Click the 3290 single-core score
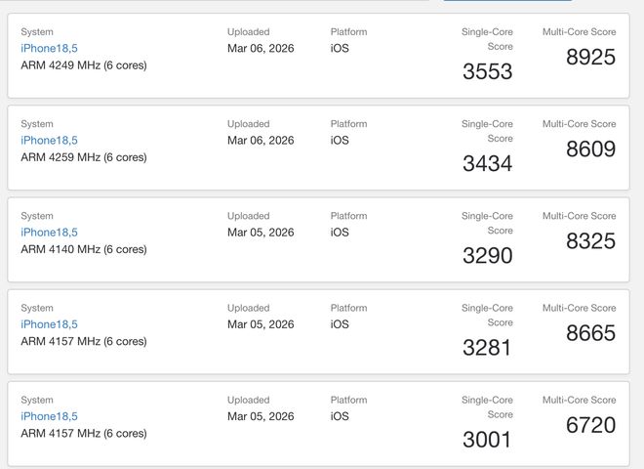 click(487, 256)
